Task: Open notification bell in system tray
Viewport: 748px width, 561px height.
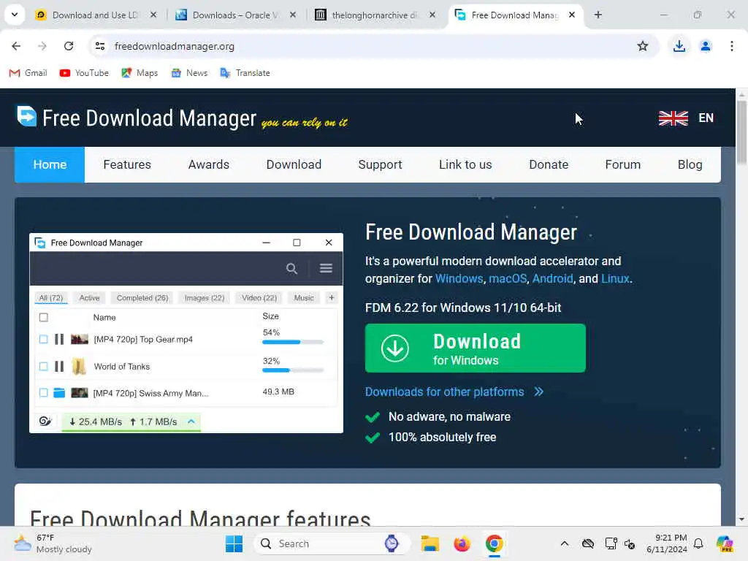Action: tap(698, 543)
